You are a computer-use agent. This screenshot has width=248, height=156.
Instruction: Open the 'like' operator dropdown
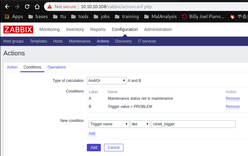click(x=140, y=124)
